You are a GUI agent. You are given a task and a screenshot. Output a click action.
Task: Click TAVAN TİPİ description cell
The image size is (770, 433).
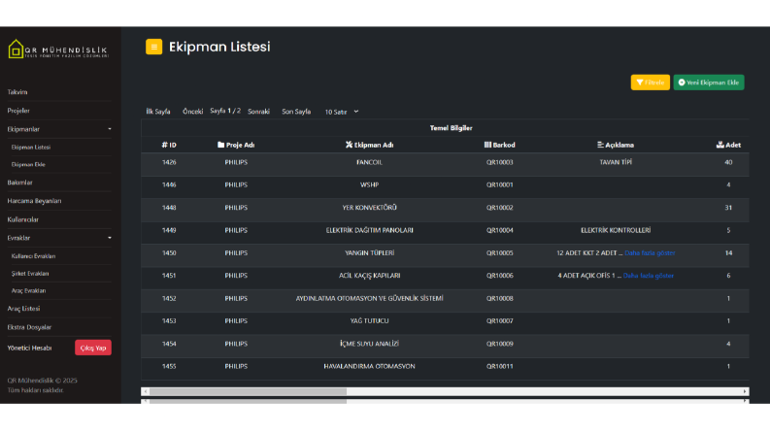[x=616, y=162]
